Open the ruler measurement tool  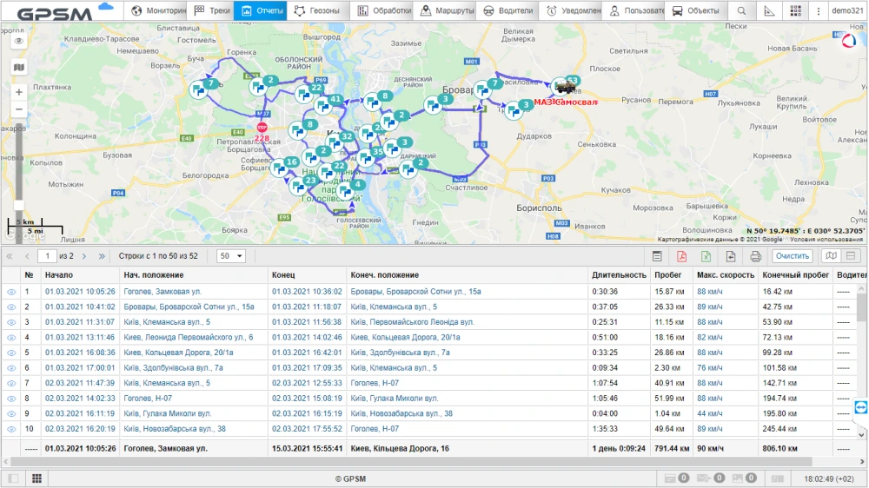pyautogui.click(x=768, y=11)
